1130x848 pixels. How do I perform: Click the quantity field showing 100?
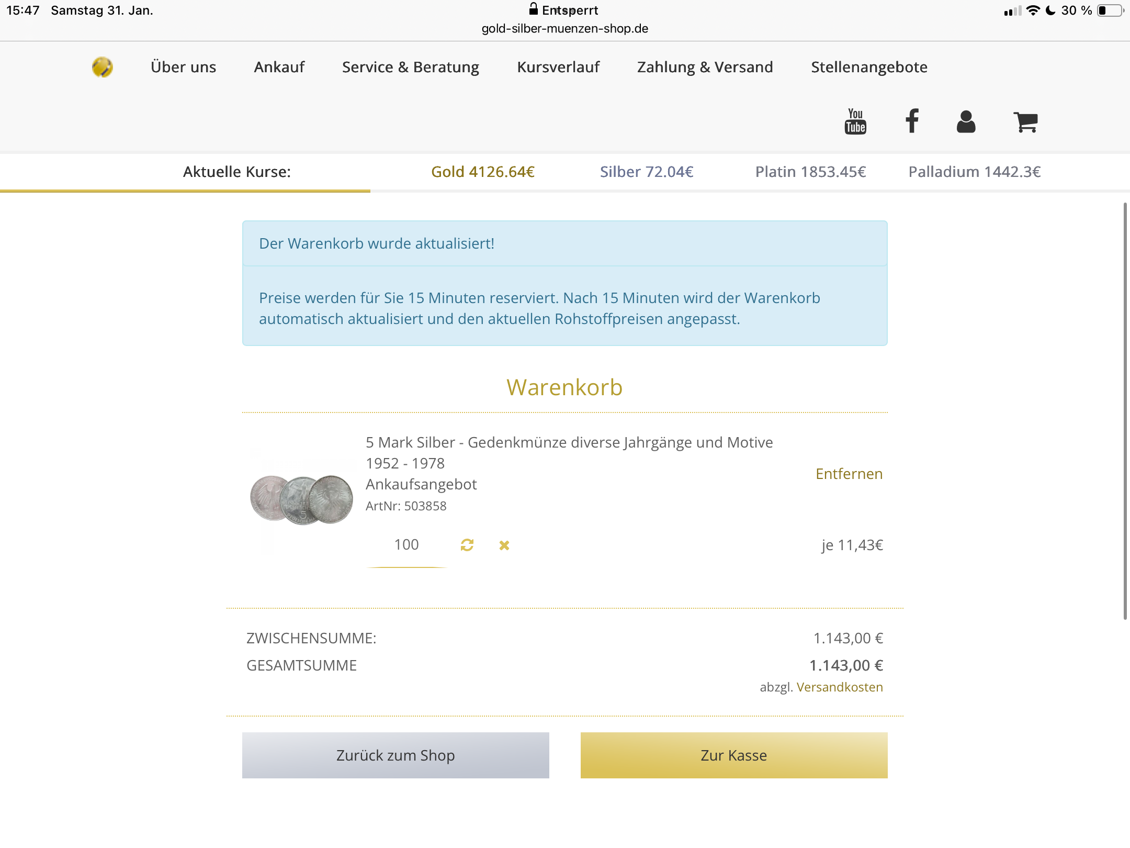point(406,545)
